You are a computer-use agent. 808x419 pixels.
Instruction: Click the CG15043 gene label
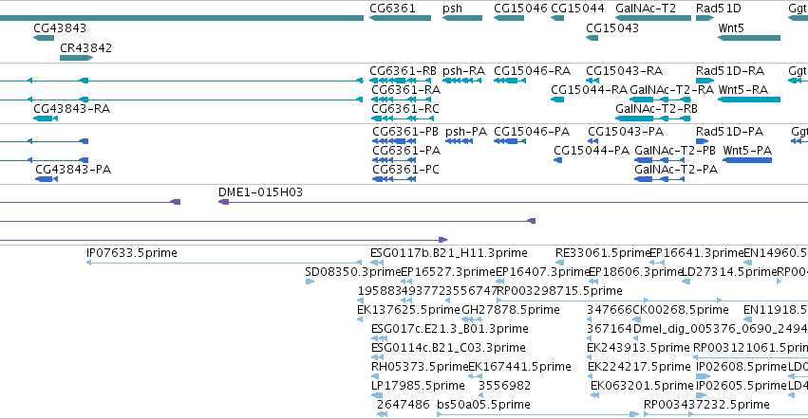pos(612,28)
